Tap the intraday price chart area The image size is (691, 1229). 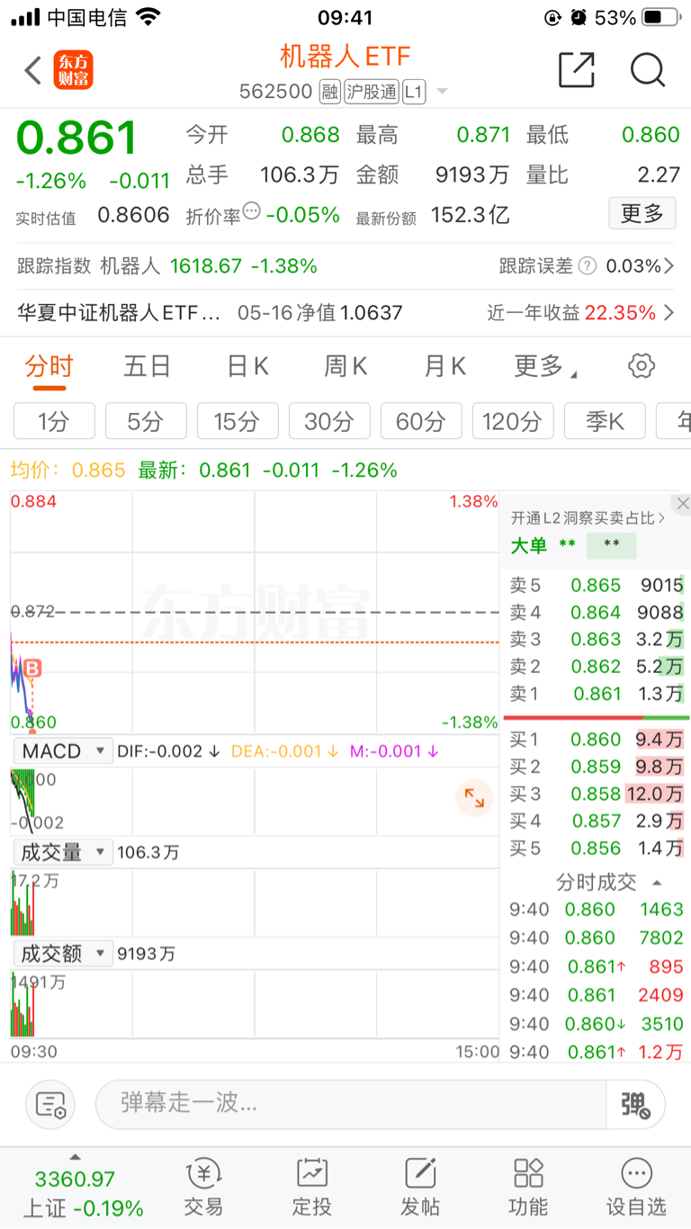tap(255, 612)
